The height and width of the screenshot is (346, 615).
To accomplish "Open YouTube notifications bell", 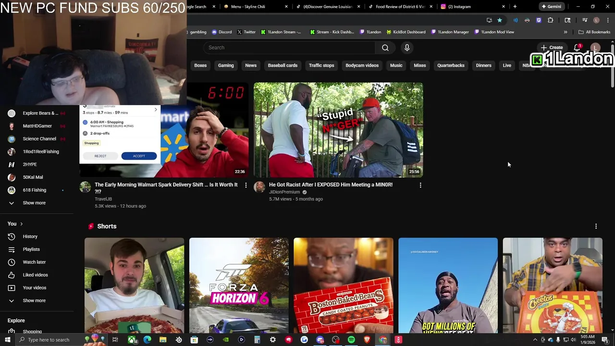I will coord(577,48).
